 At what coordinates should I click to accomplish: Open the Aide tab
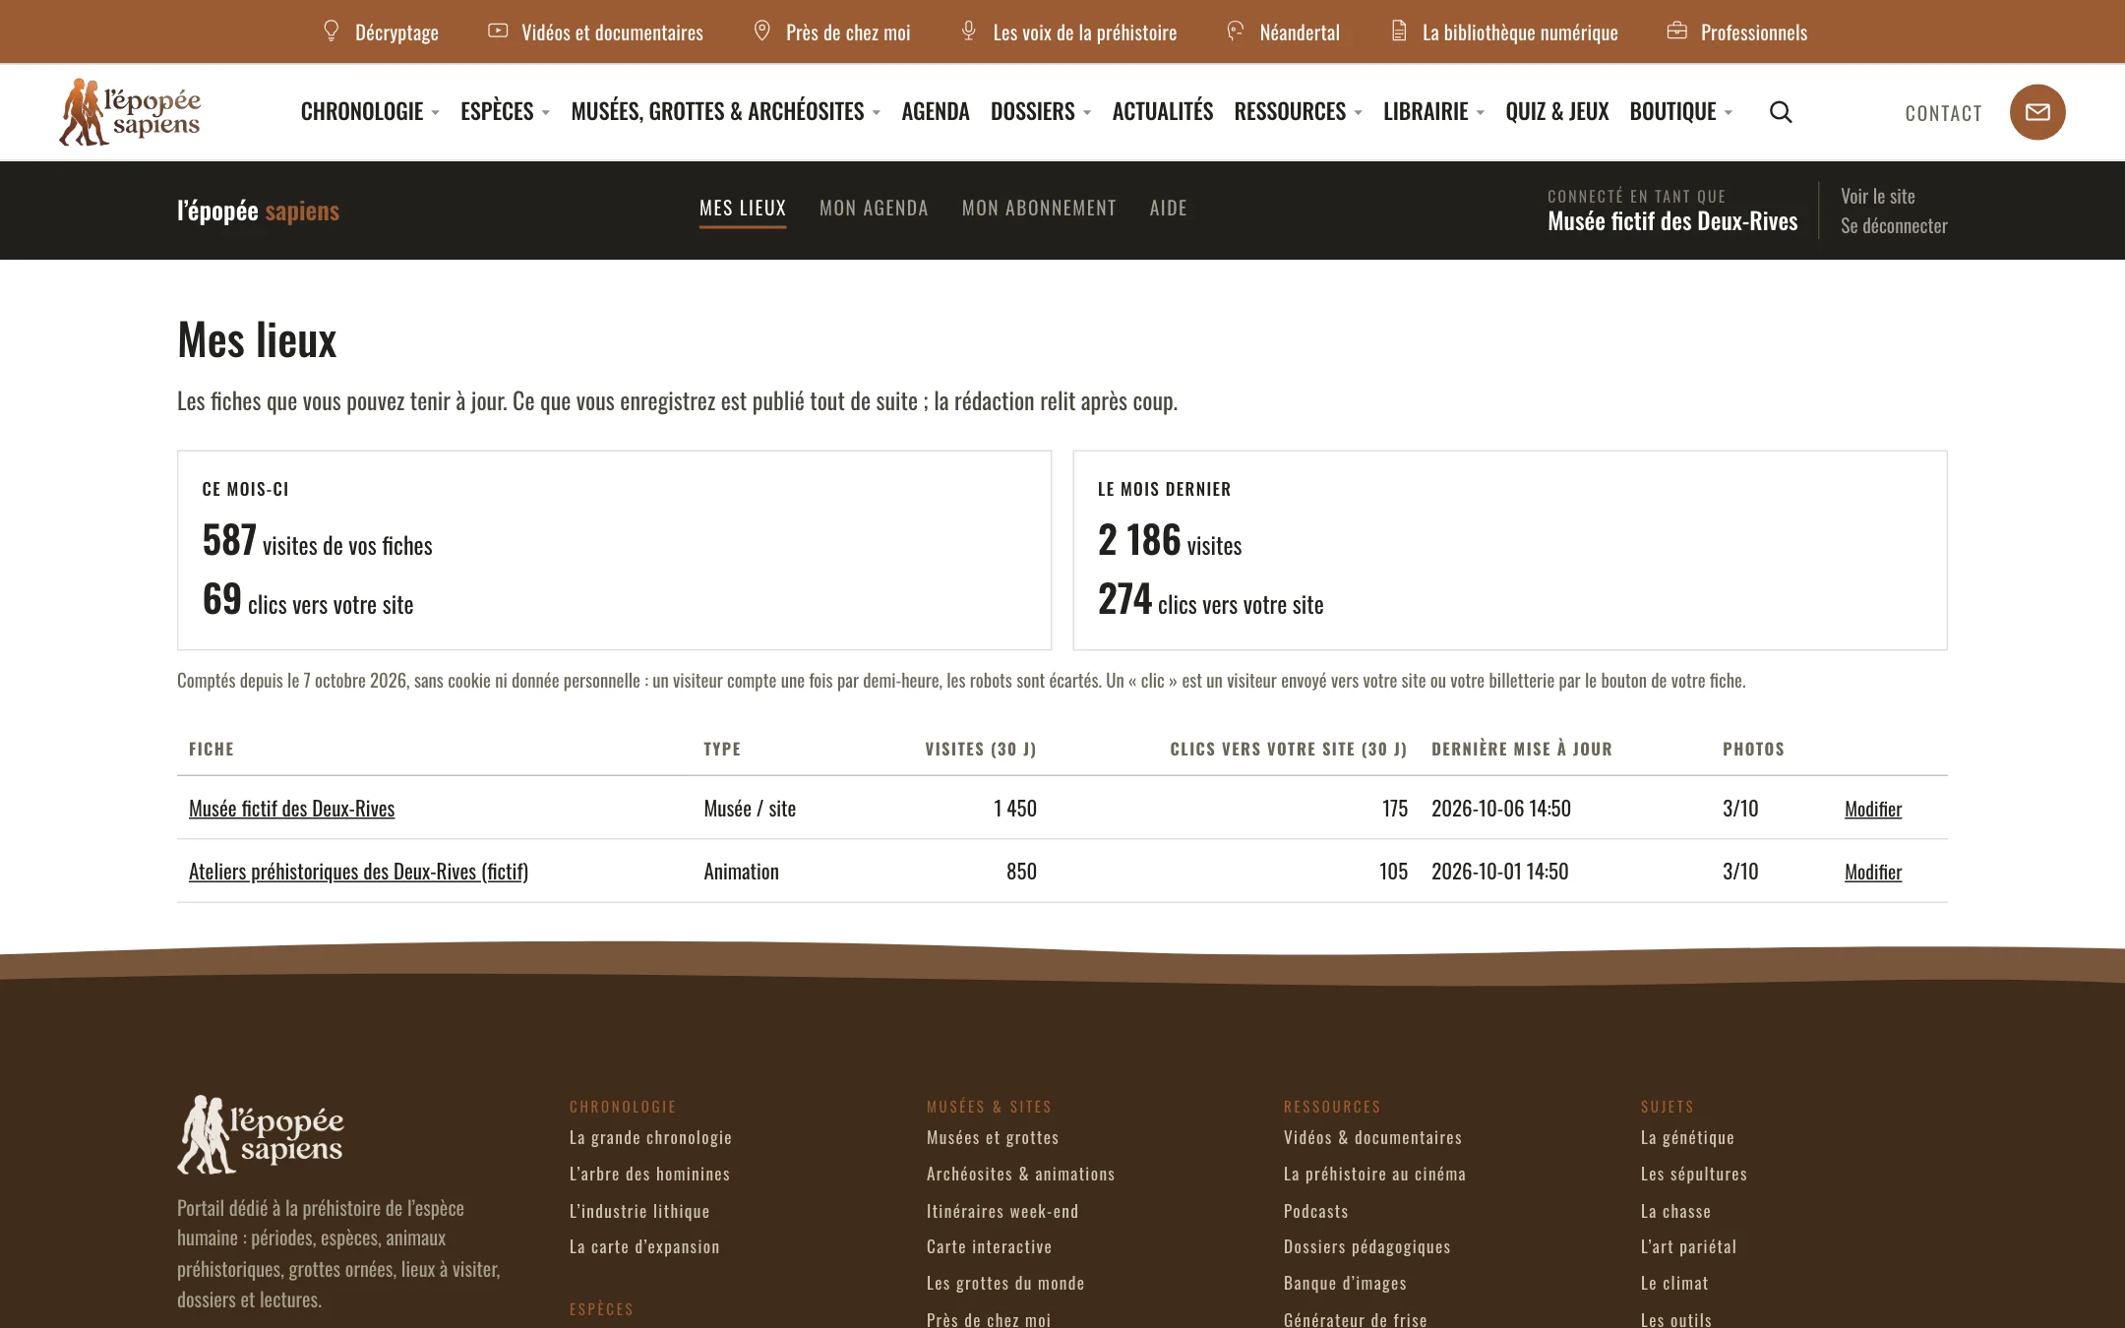pos(1169,209)
